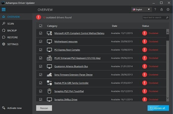This screenshot has height=114, width=173.
Task: Open the Sony Firmware Extension Parser Device link
Action: (x=73, y=75)
